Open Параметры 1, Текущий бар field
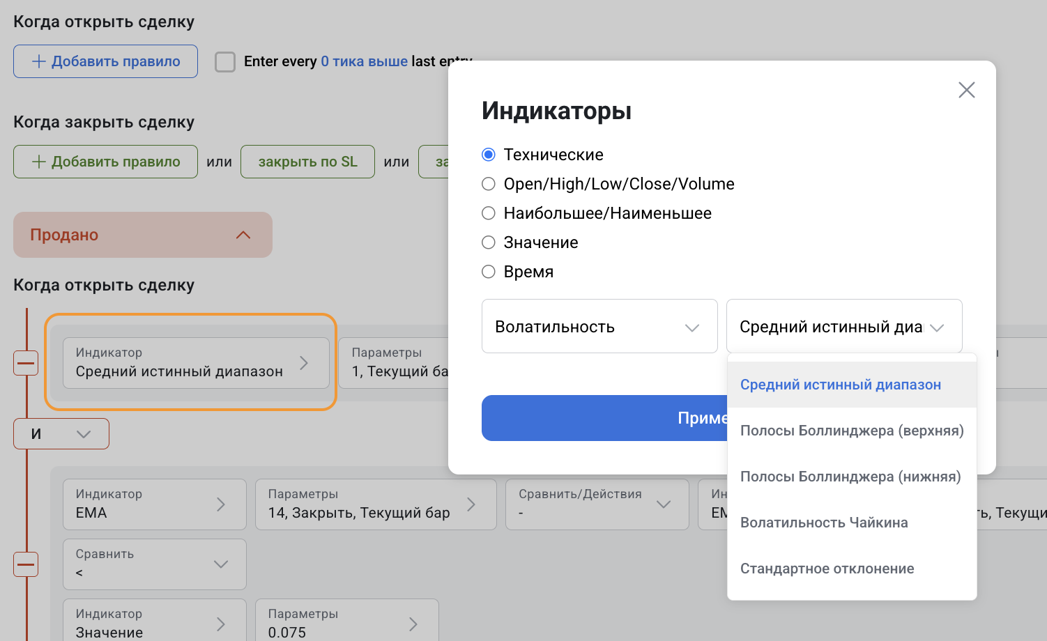 394,363
